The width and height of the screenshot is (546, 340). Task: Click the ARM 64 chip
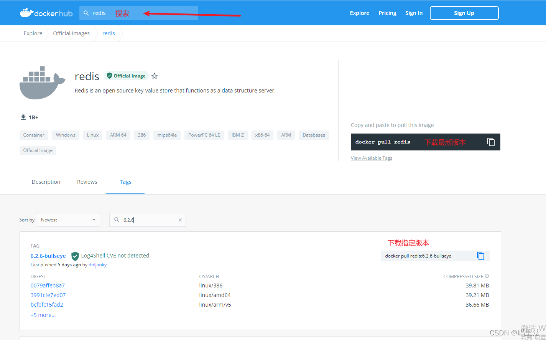[x=118, y=135]
